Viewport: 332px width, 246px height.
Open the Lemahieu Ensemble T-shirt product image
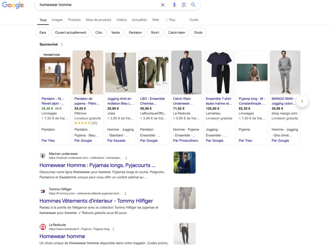[219, 72]
